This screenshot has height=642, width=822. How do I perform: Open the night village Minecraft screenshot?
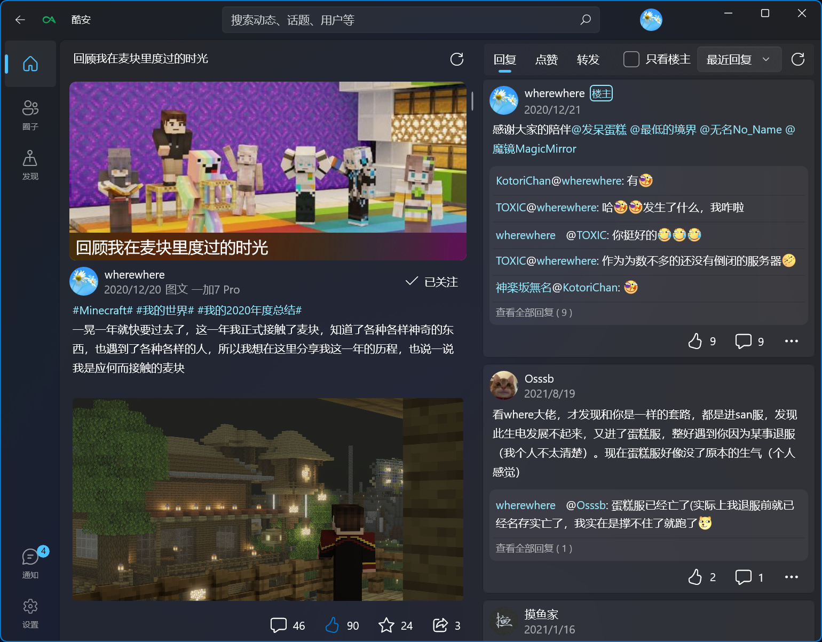pos(268,500)
